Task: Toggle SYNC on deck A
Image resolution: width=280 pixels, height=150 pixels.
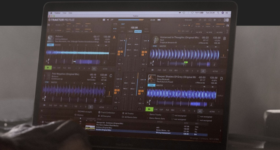Action: (50, 45)
